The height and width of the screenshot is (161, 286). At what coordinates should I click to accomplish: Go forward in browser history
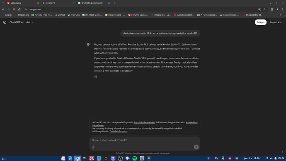point(9,9)
